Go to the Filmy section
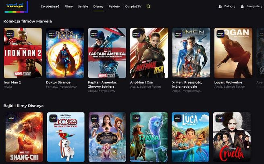Viewport: 264px width, 164px height. pos(69,6)
